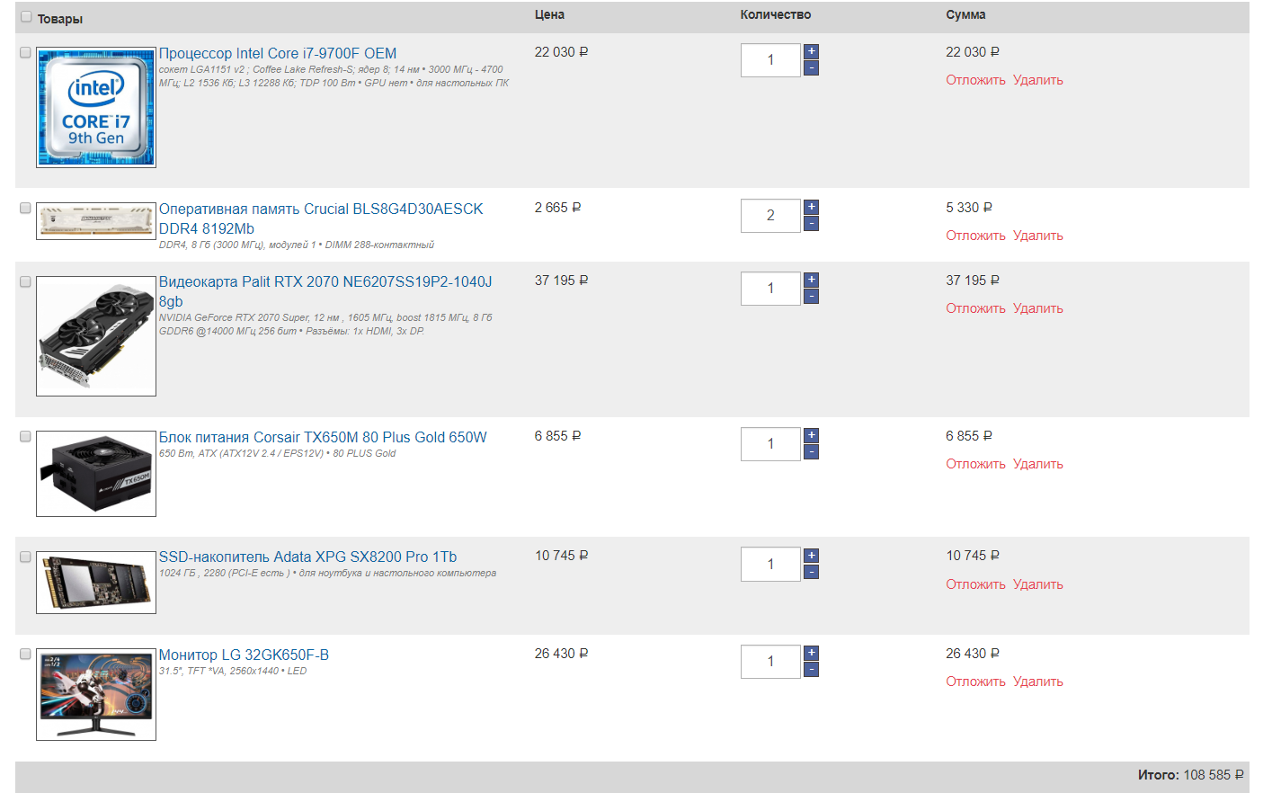Viewport: 1263px width, 793px height.
Task: Click the Intel Core i7 product image
Action: pos(96,108)
